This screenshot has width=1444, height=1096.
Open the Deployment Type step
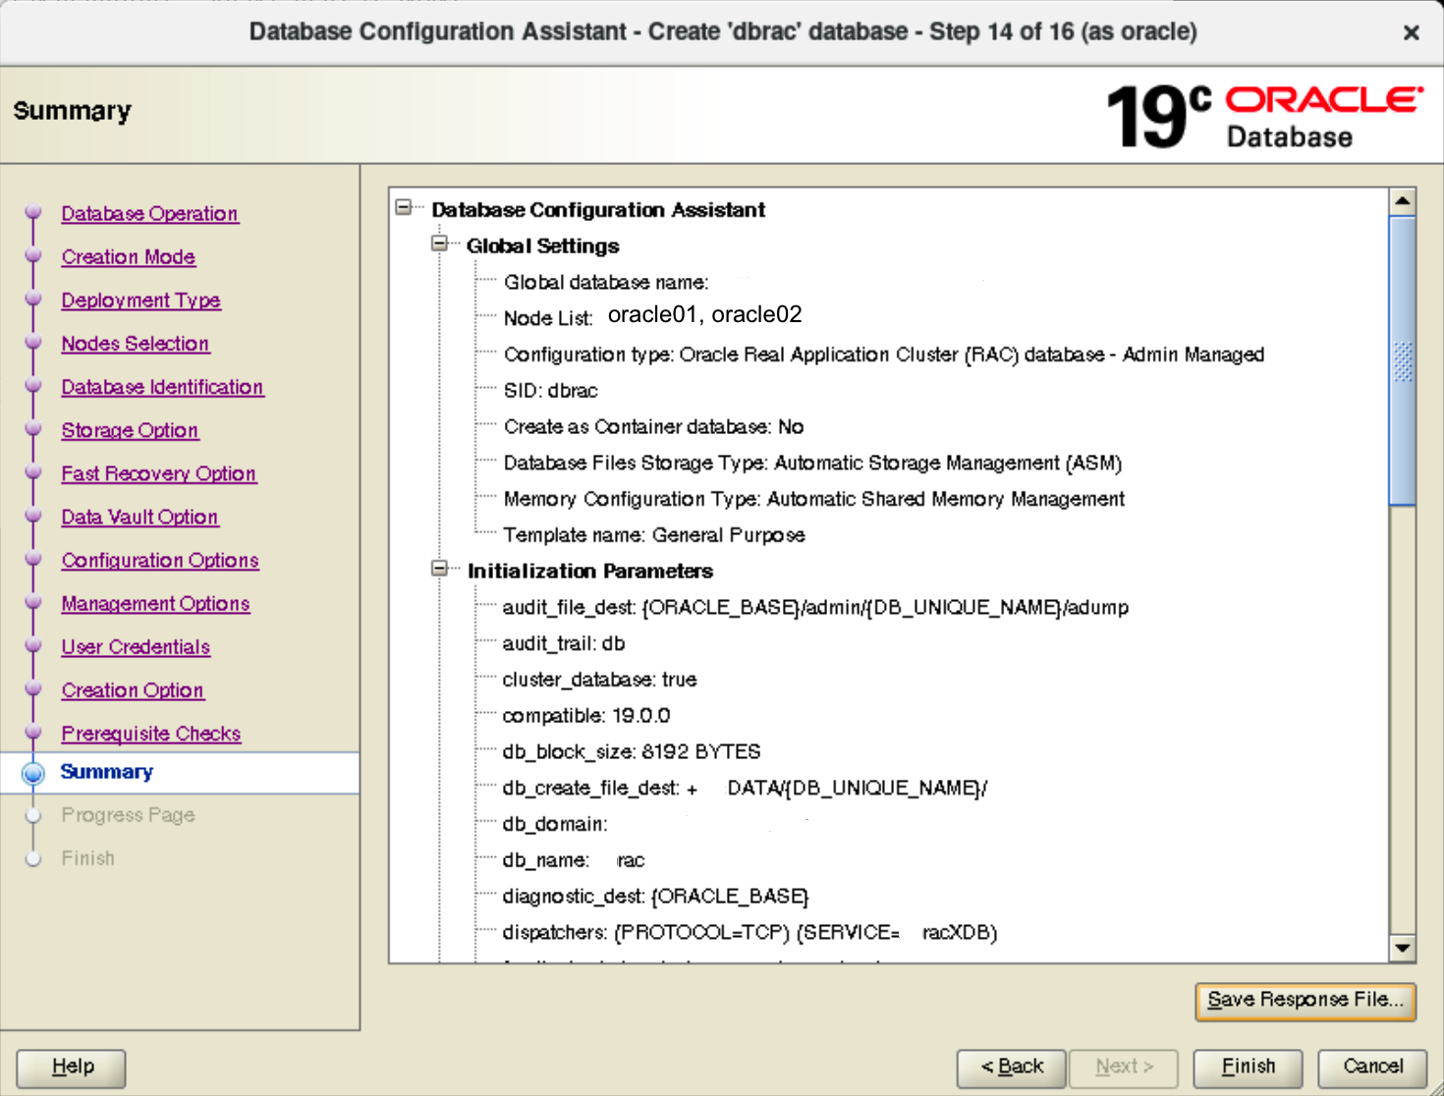click(x=140, y=300)
